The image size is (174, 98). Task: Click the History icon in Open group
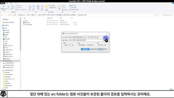(x=63, y=10)
